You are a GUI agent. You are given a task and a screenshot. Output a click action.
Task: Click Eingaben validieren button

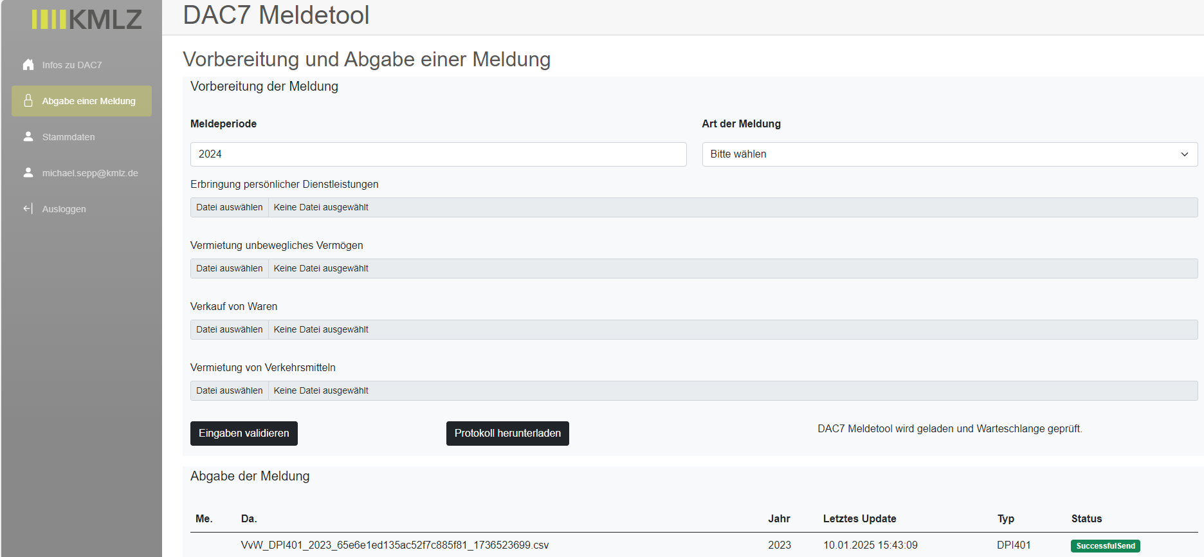[244, 434]
